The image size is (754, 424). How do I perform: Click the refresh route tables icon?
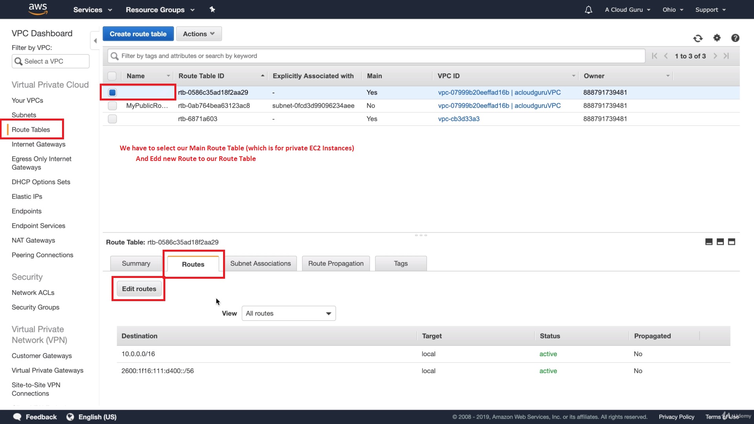pos(698,38)
